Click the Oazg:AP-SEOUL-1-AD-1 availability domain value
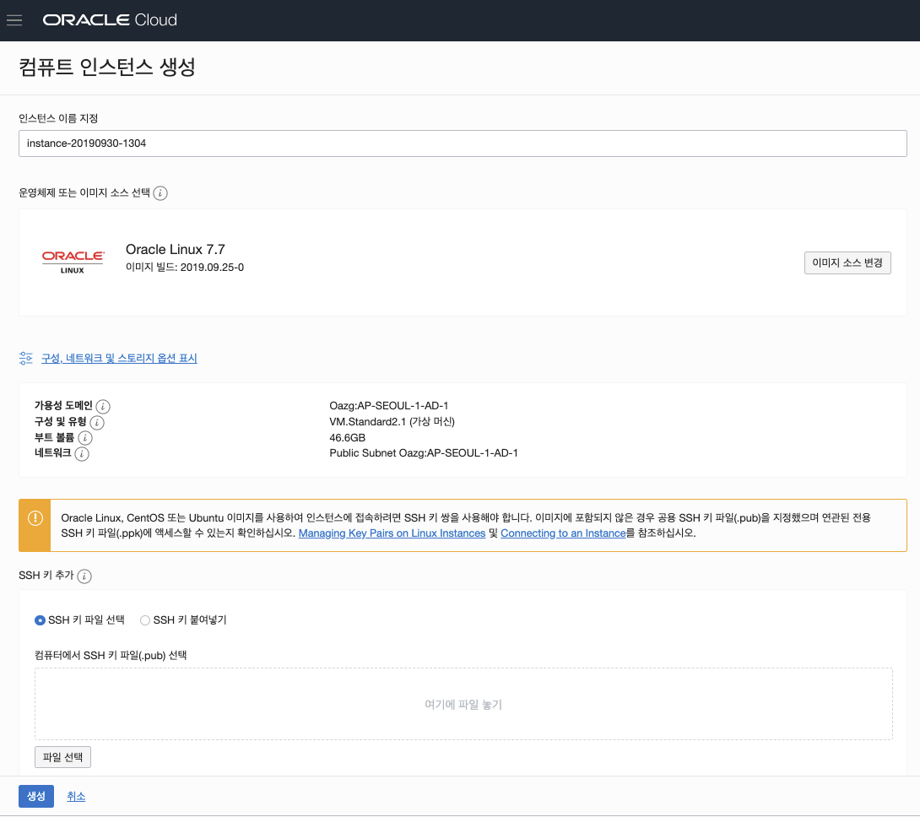This screenshot has width=920, height=817. (x=389, y=406)
